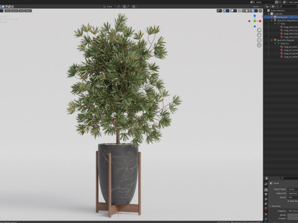
Task: Click the zoom view navigation button
Action: [x=259, y=30]
